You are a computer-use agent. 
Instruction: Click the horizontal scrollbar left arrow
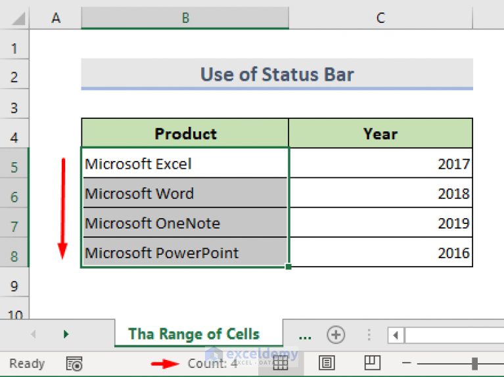[396, 336]
